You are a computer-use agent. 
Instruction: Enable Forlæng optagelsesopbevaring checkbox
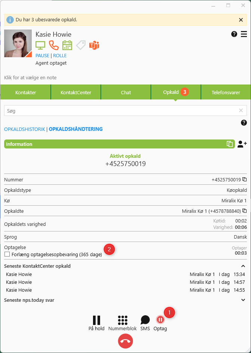click(x=7, y=254)
